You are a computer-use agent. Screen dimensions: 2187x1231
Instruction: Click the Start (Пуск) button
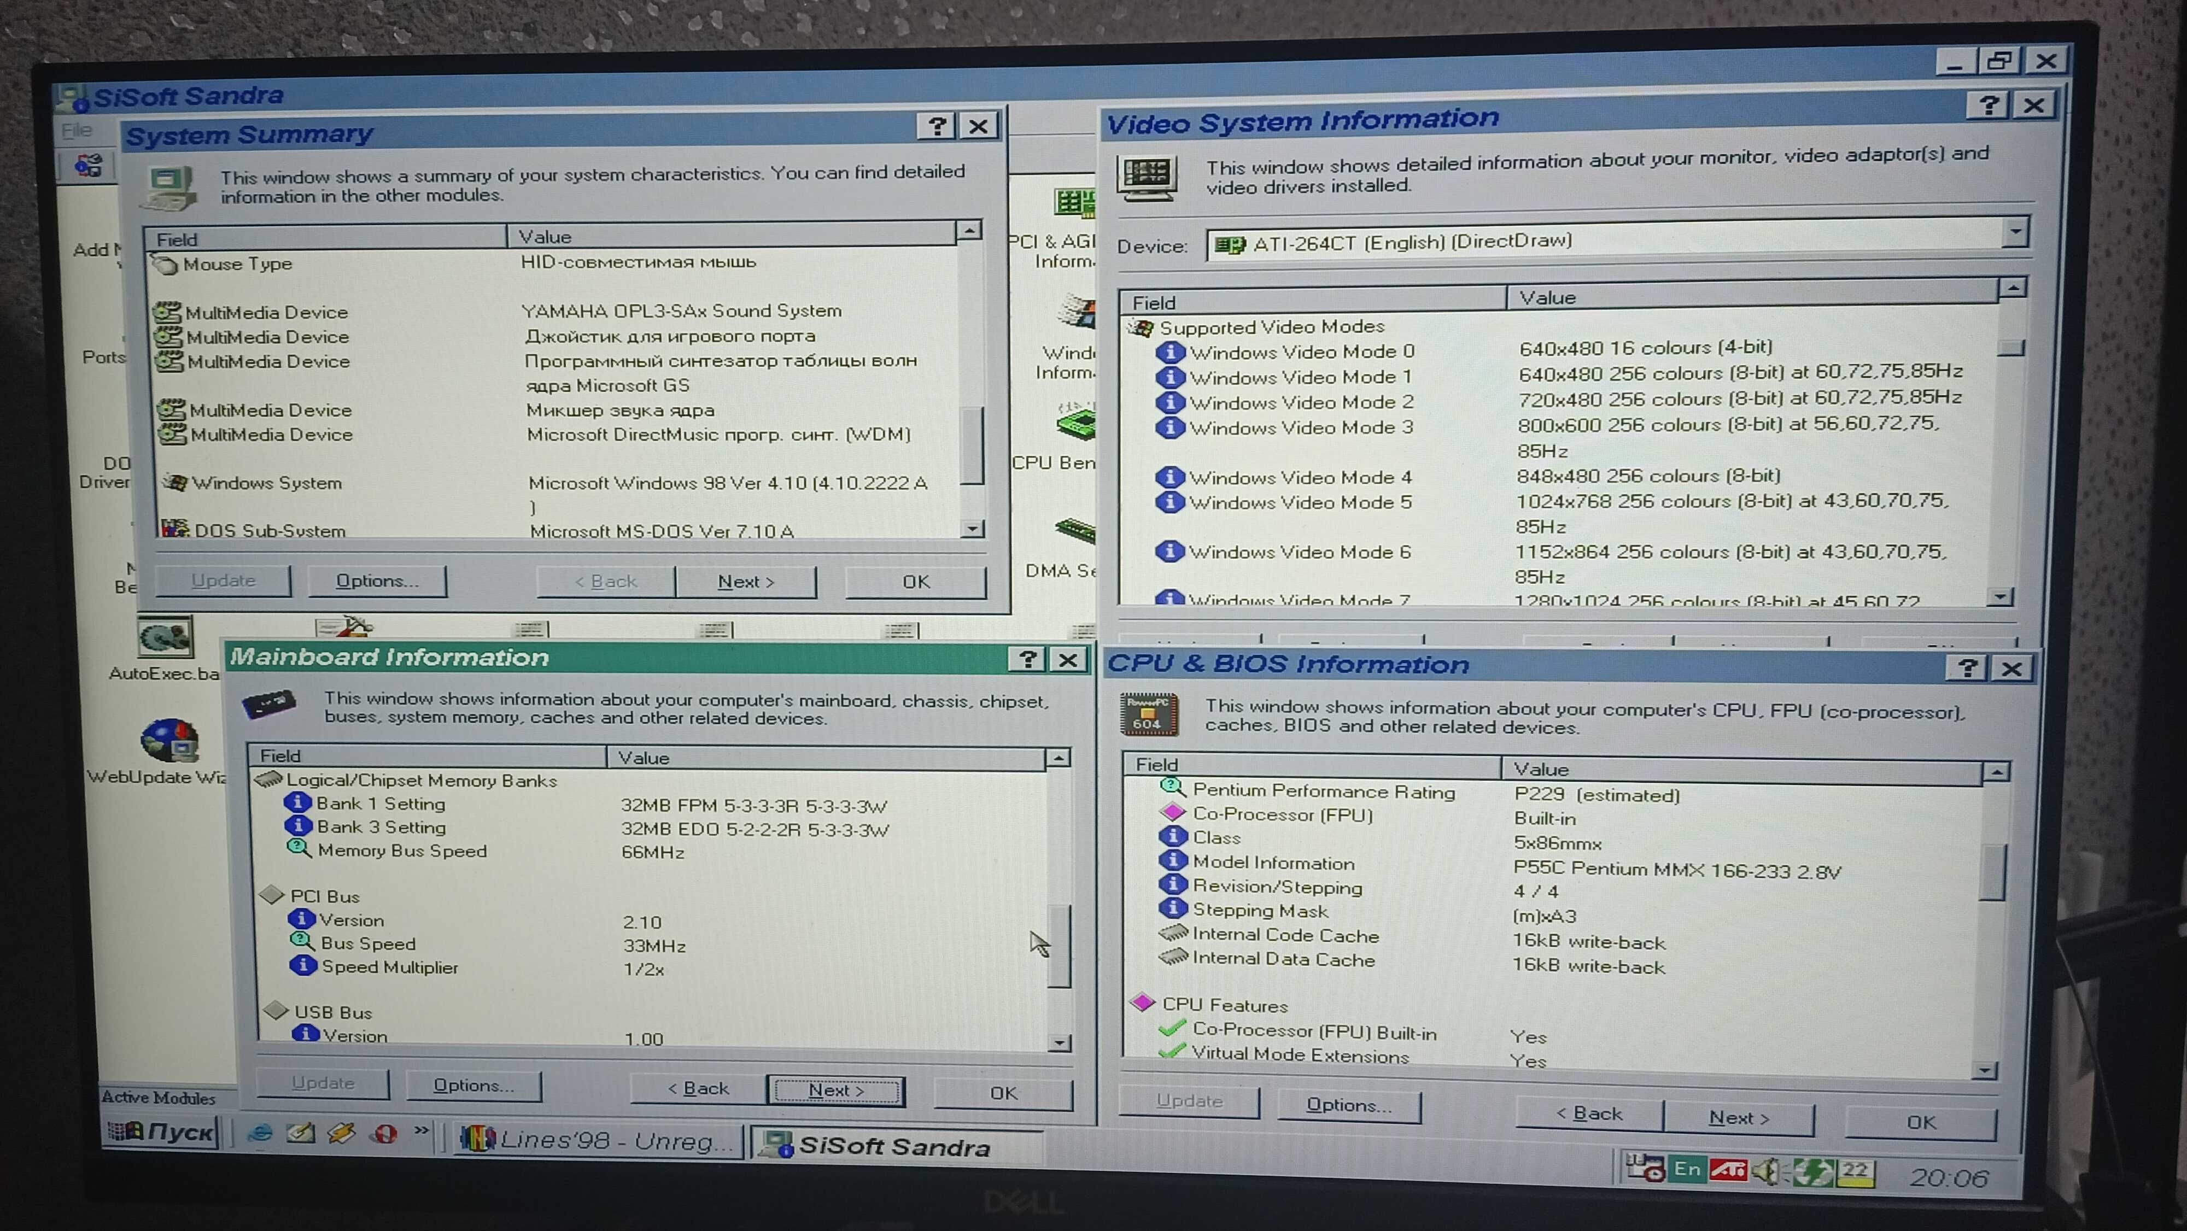click(160, 1132)
